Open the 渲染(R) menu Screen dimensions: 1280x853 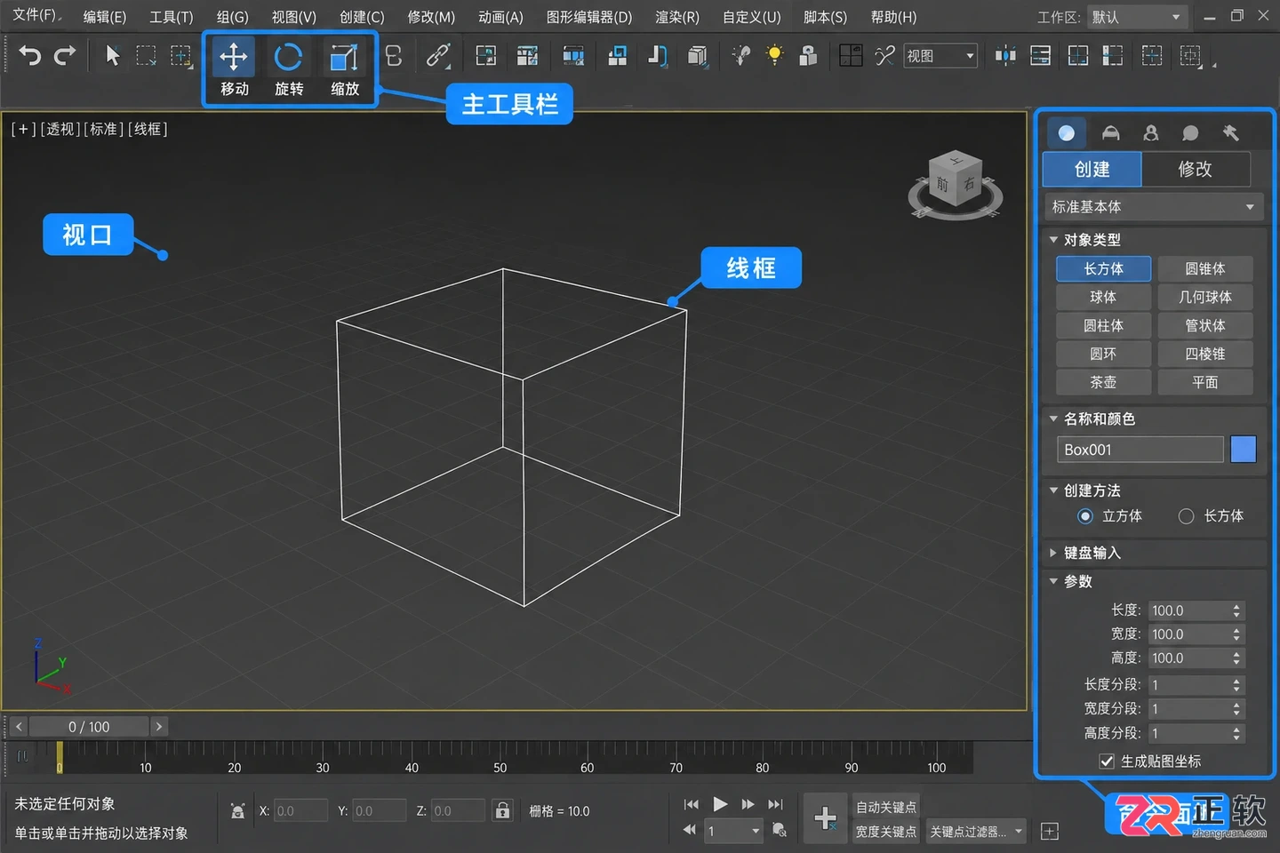tap(676, 17)
